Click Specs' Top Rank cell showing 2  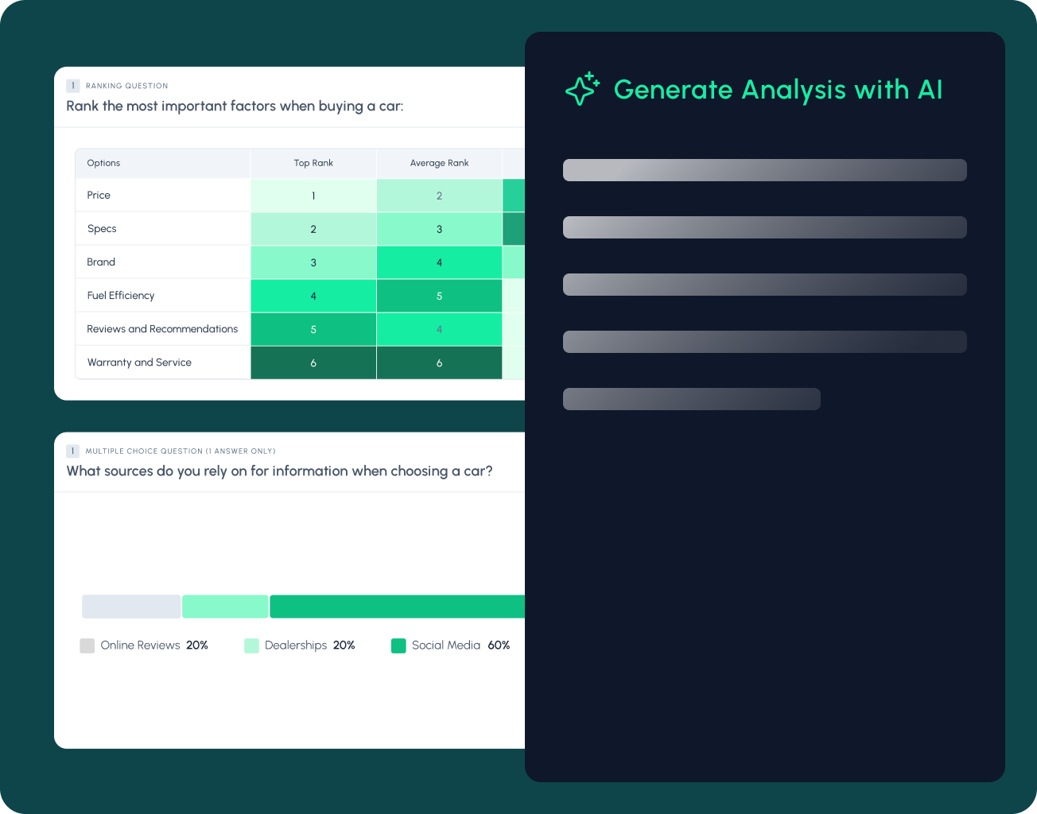[313, 229]
